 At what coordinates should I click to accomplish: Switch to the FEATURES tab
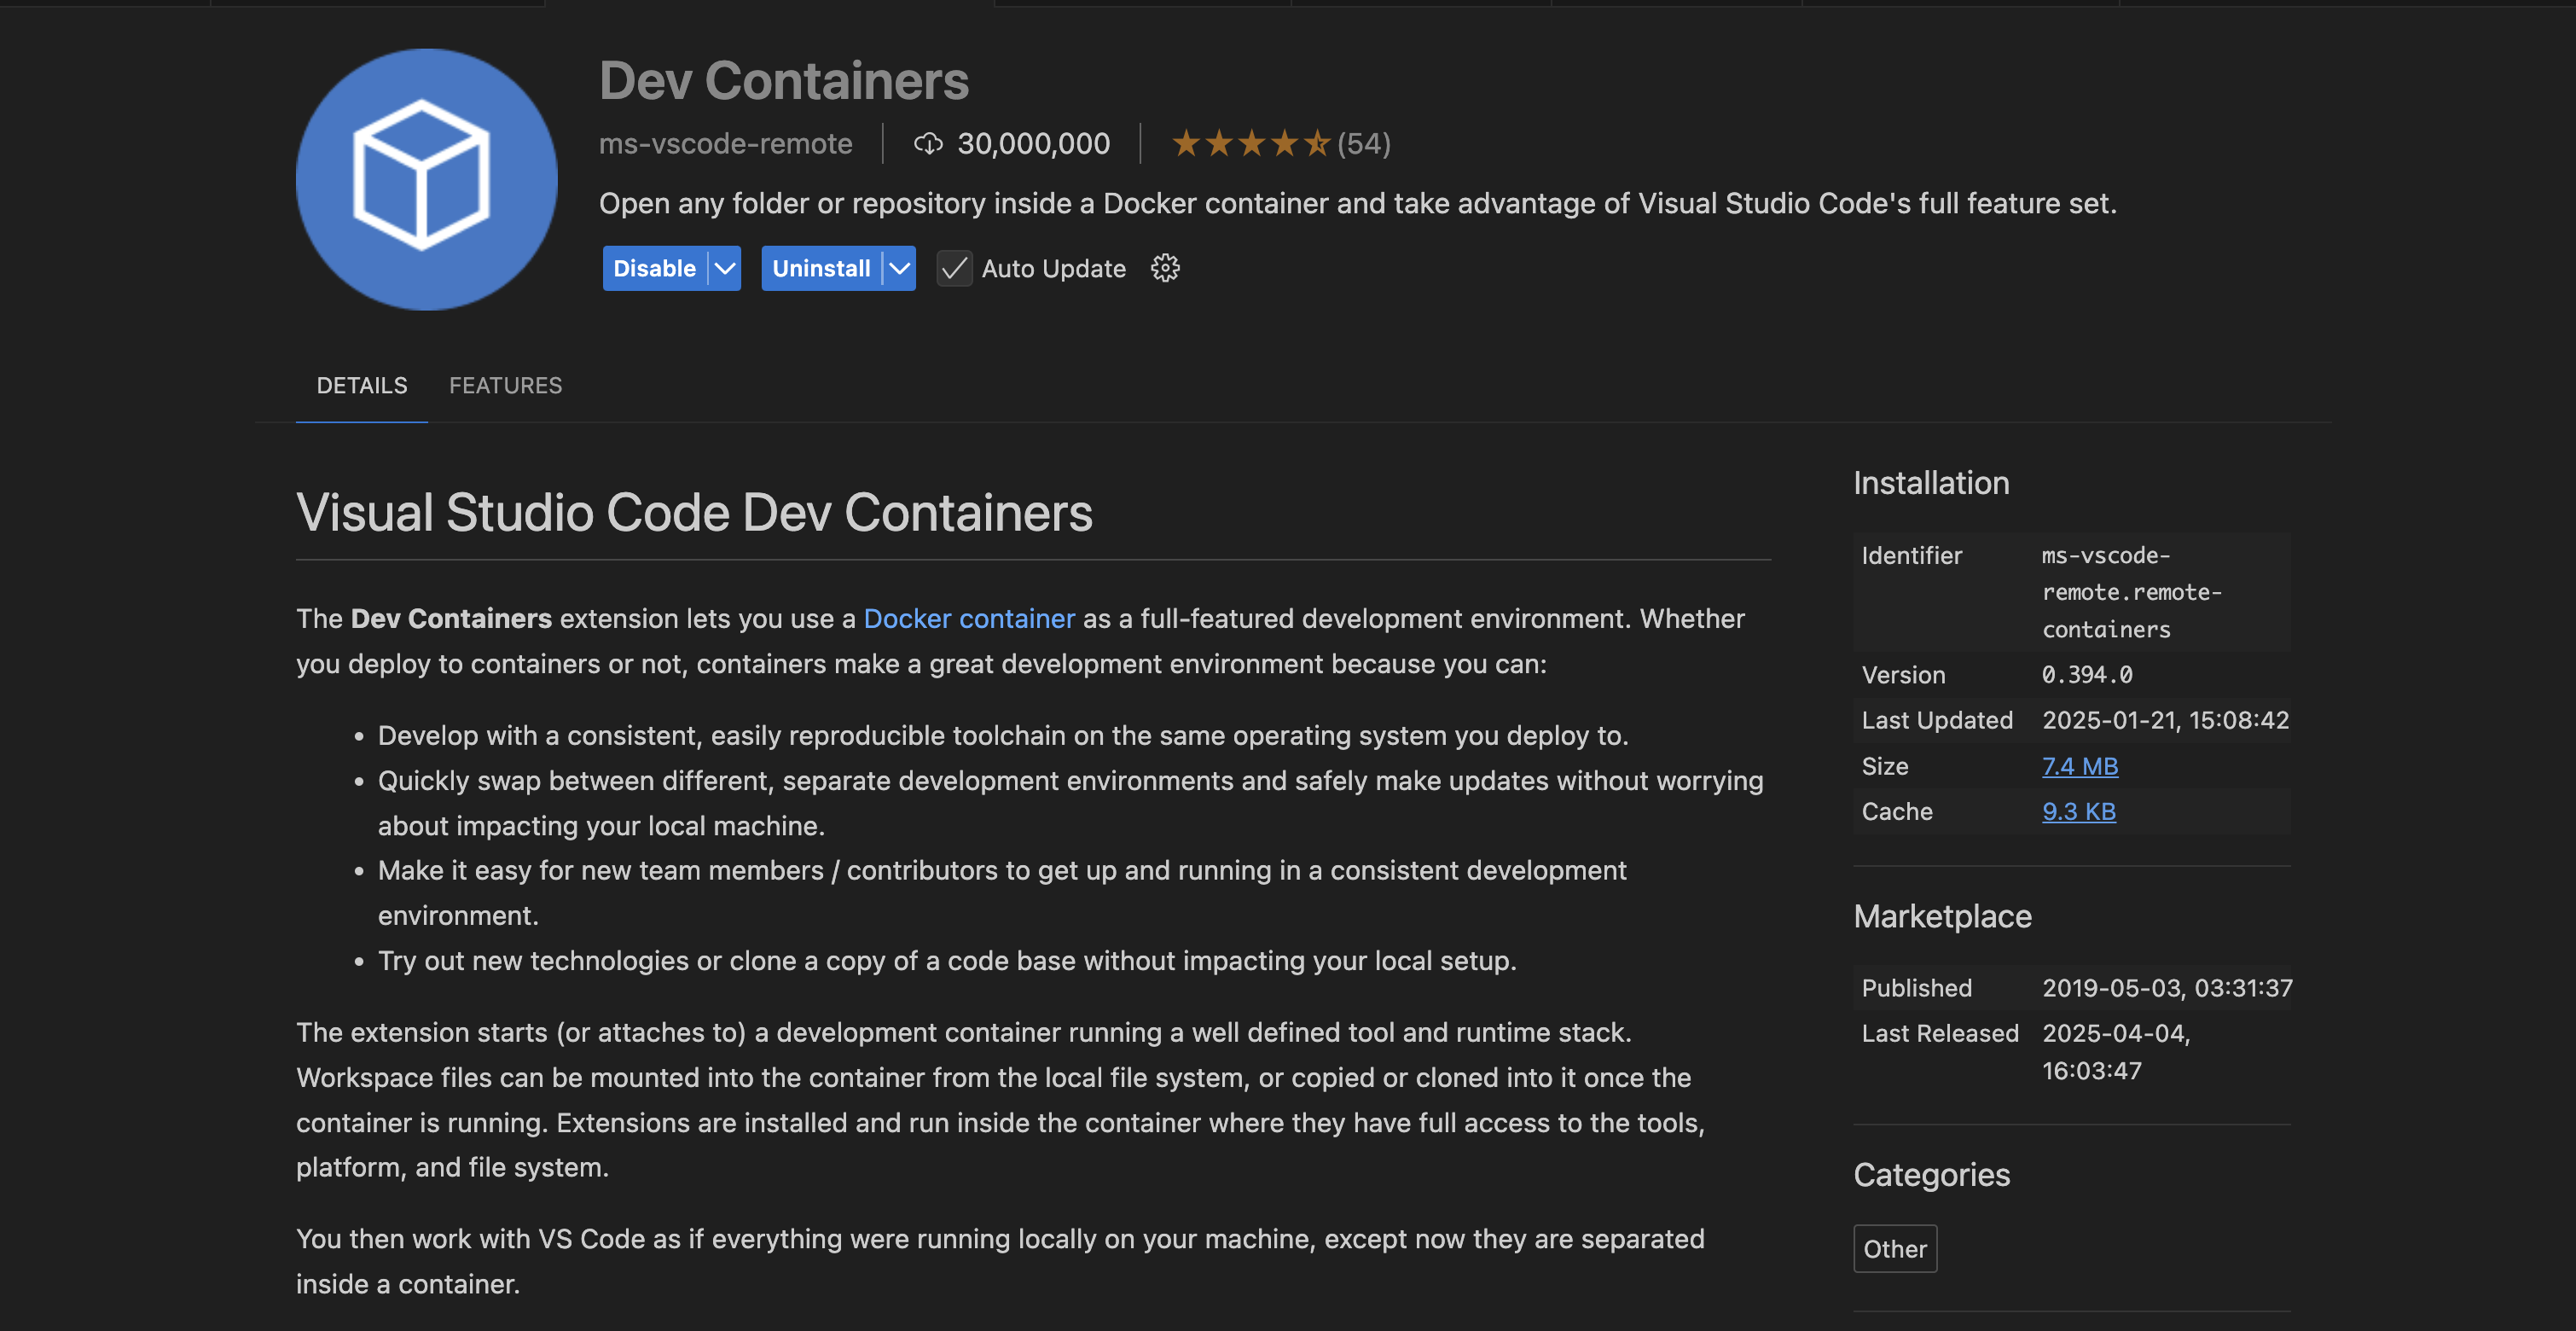pyautogui.click(x=505, y=385)
